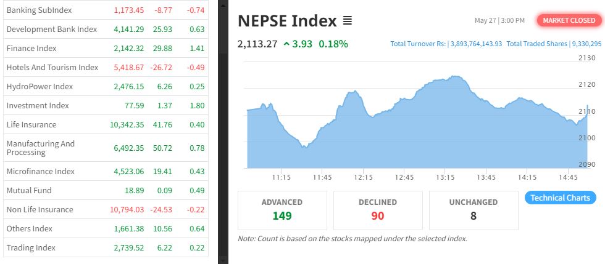The width and height of the screenshot is (605, 264).
Task: Open the Life Insurance sub-index
Action: [31, 124]
